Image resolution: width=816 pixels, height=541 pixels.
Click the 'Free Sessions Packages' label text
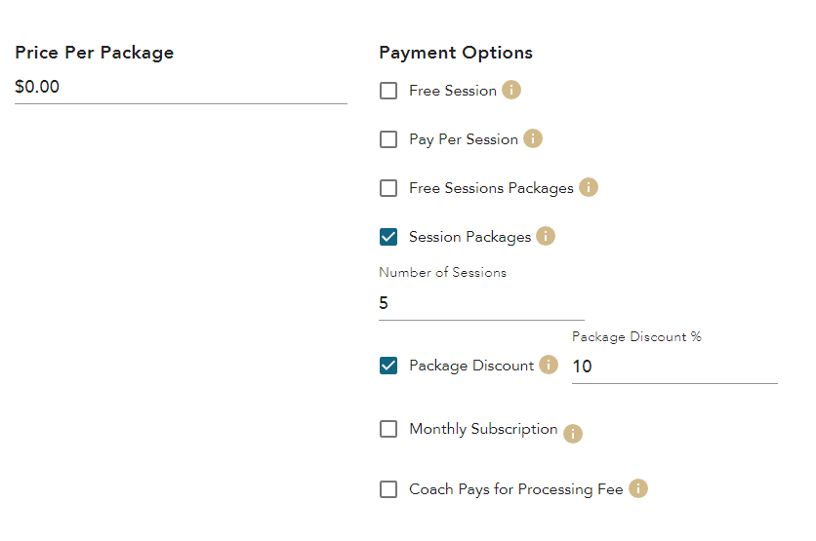[491, 188]
